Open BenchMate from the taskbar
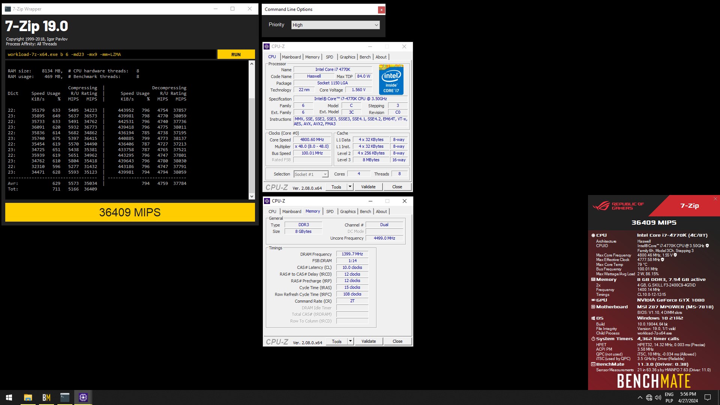 click(46, 397)
